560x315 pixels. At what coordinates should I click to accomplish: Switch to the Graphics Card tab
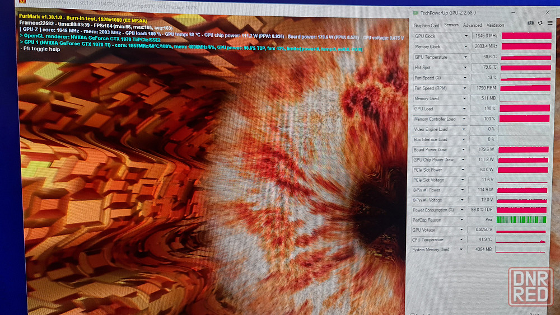(x=426, y=25)
